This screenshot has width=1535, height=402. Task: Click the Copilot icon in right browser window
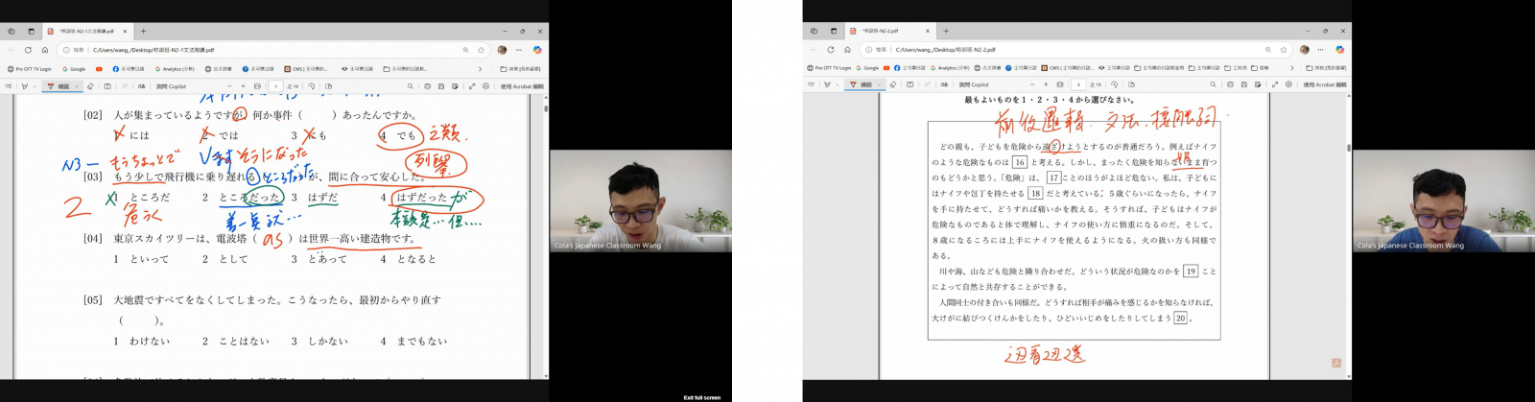point(1340,50)
